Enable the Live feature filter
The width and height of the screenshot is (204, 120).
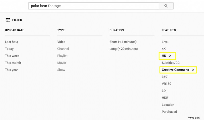[x=164, y=42]
